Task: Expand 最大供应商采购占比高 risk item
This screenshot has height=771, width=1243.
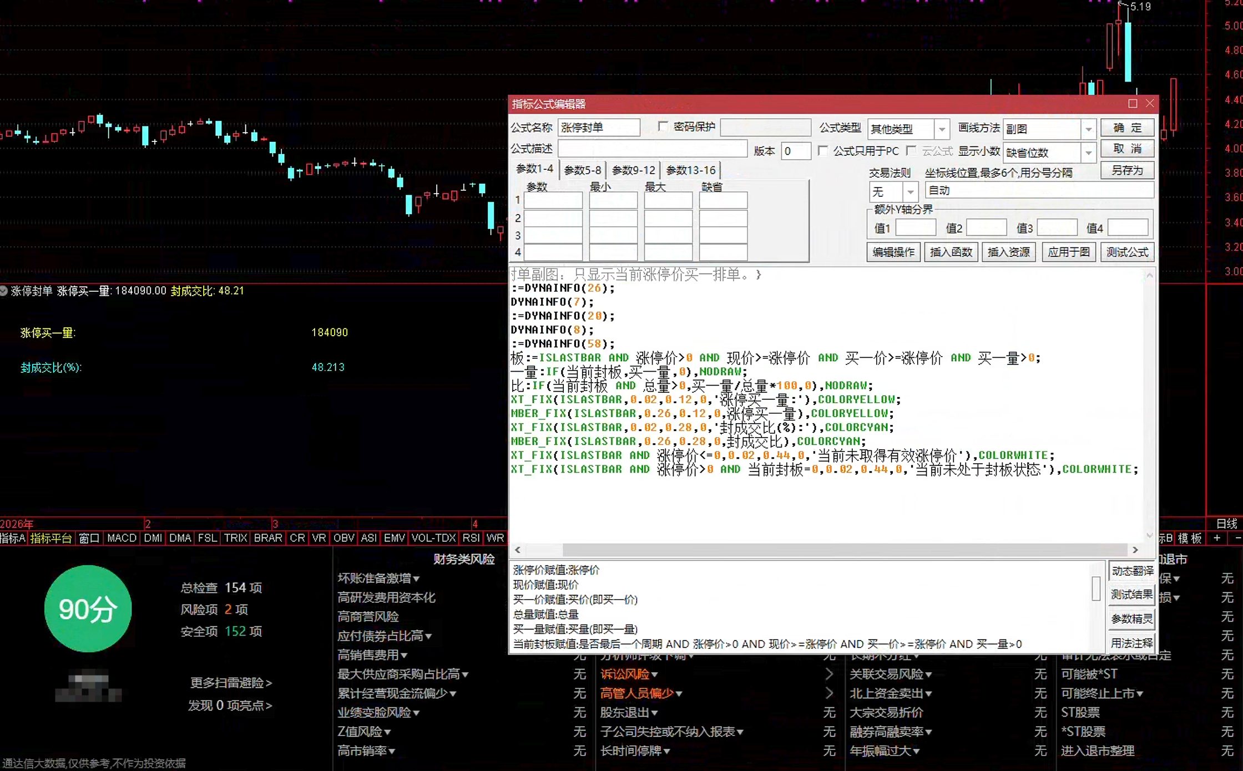Action: coord(465,674)
